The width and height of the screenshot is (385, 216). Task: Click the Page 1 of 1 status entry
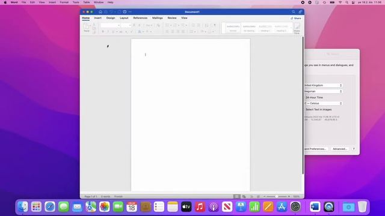tap(91, 196)
